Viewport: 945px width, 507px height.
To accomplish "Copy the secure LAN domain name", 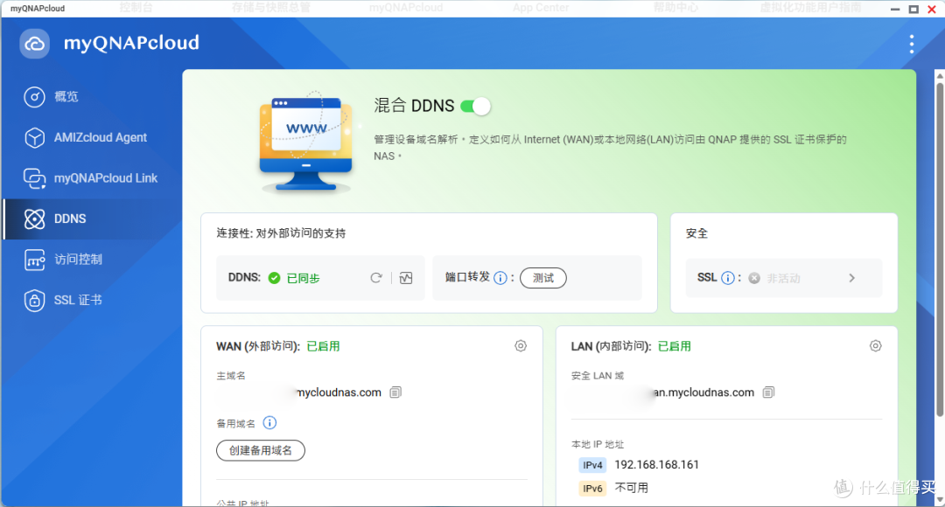I will pyautogui.click(x=768, y=392).
